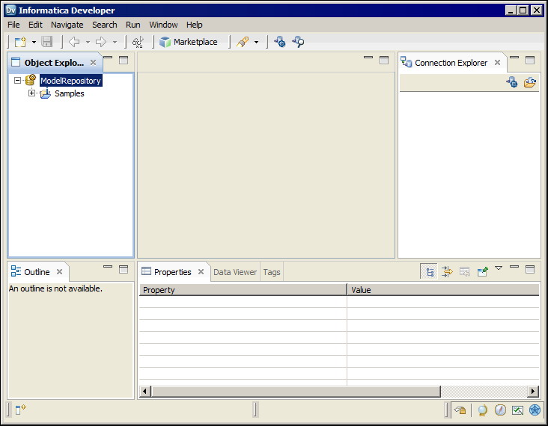548x426 pixels.
Task: Open the Edit menu
Action: pyautogui.click(x=35, y=25)
